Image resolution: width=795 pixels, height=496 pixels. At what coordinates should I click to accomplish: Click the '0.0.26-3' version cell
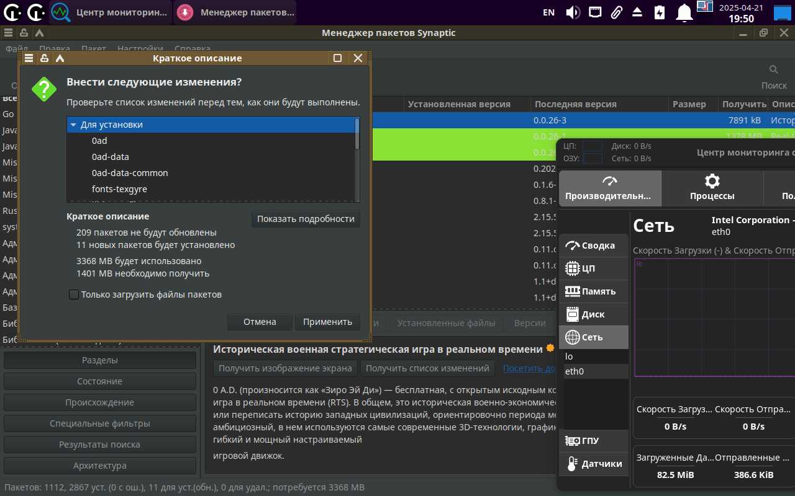pyautogui.click(x=550, y=120)
